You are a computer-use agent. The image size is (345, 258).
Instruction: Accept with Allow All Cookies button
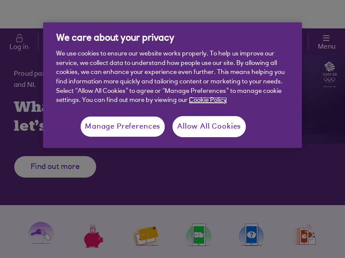coord(209,126)
